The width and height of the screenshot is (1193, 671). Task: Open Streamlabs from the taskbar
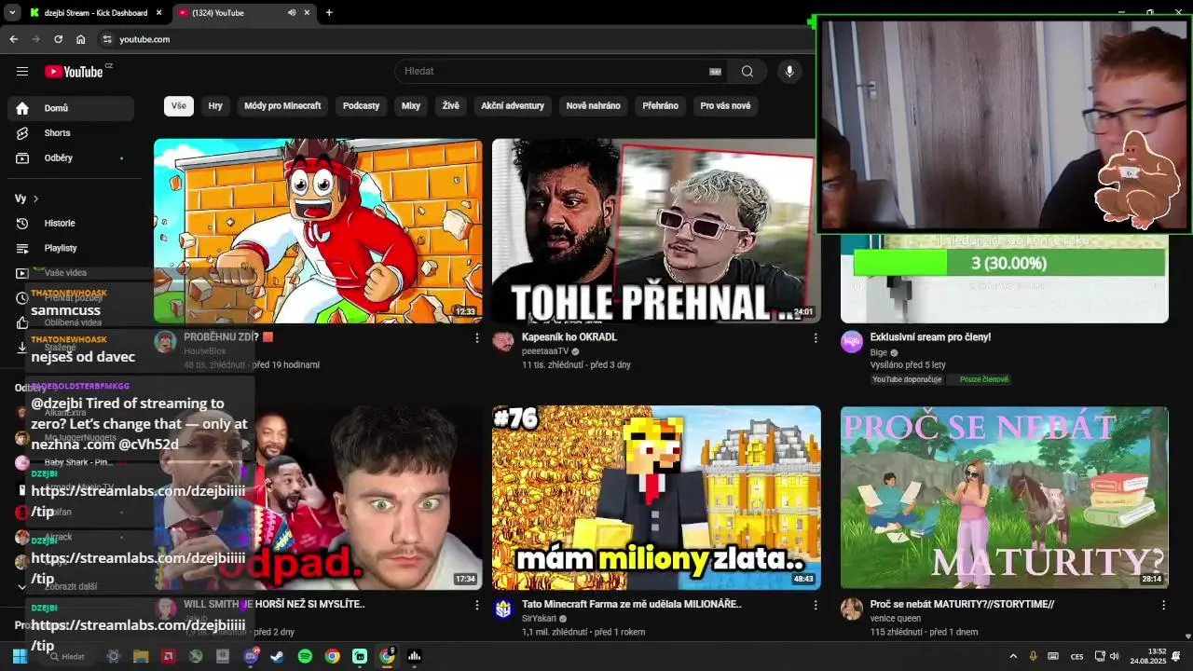[360, 656]
